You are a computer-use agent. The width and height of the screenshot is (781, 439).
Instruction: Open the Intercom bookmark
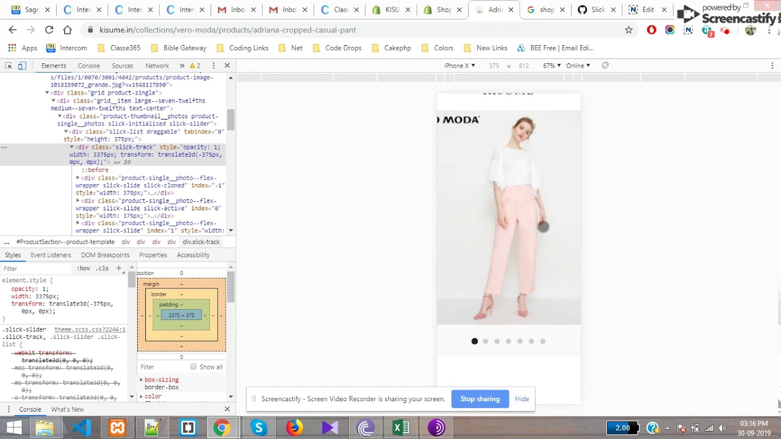click(67, 48)
